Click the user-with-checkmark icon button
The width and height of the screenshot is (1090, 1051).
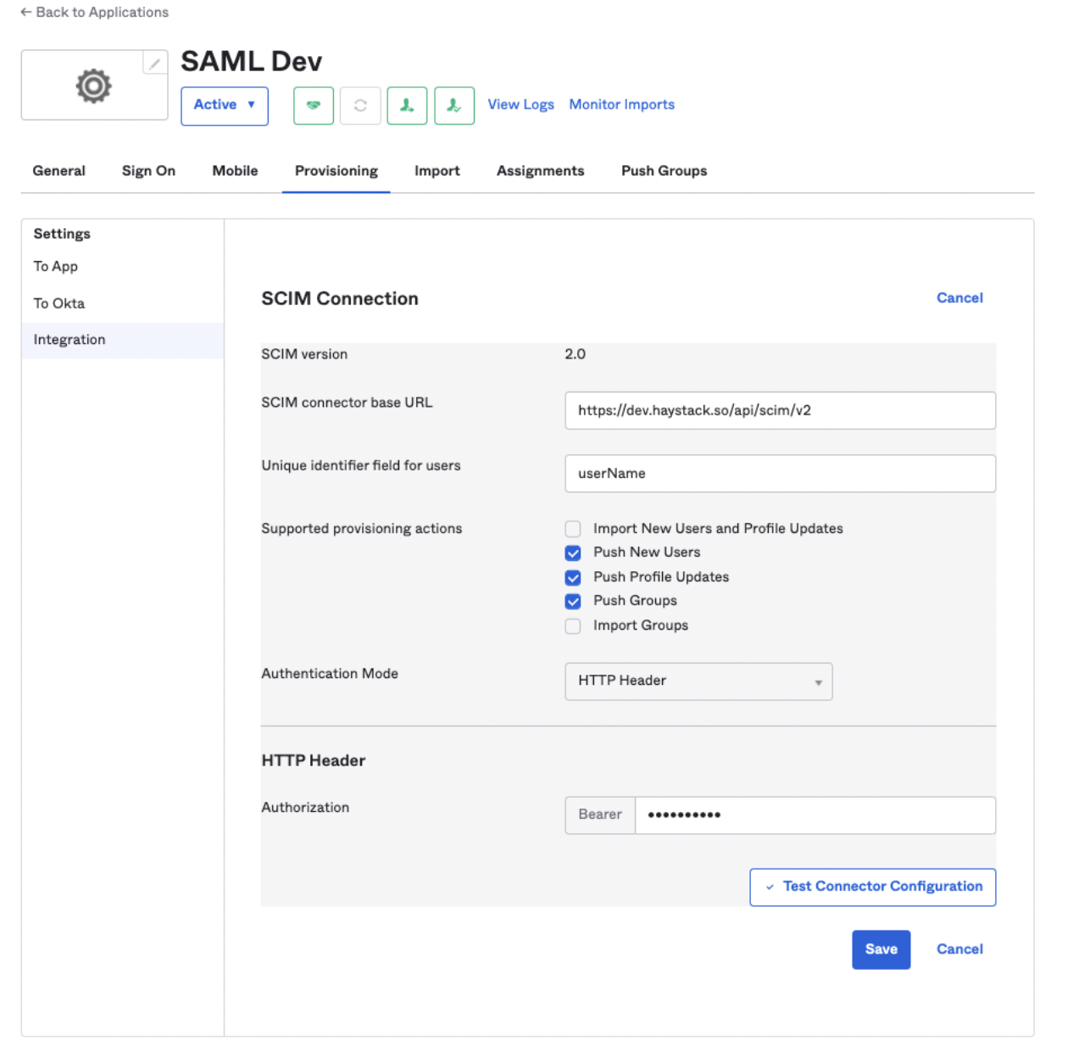coord(454,106)
